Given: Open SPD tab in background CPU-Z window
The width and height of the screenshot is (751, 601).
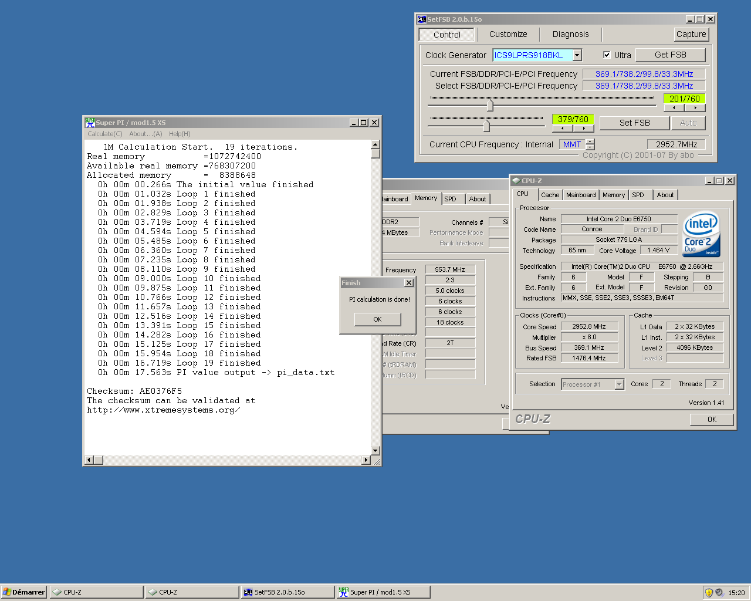Looking at the screenshot, I should (x=450, y=199).
